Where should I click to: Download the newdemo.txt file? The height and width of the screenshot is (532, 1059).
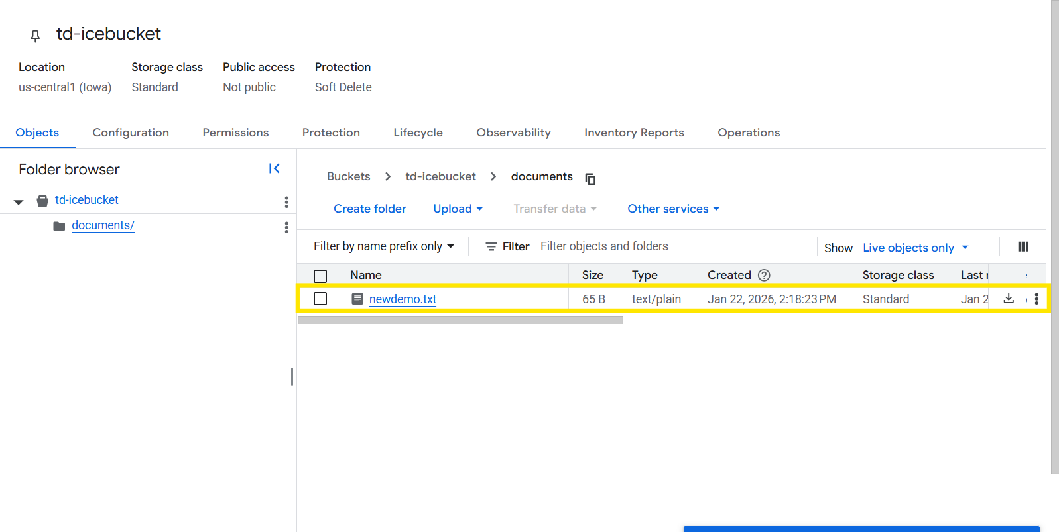pyautogui.click(x=1009, y=299)
